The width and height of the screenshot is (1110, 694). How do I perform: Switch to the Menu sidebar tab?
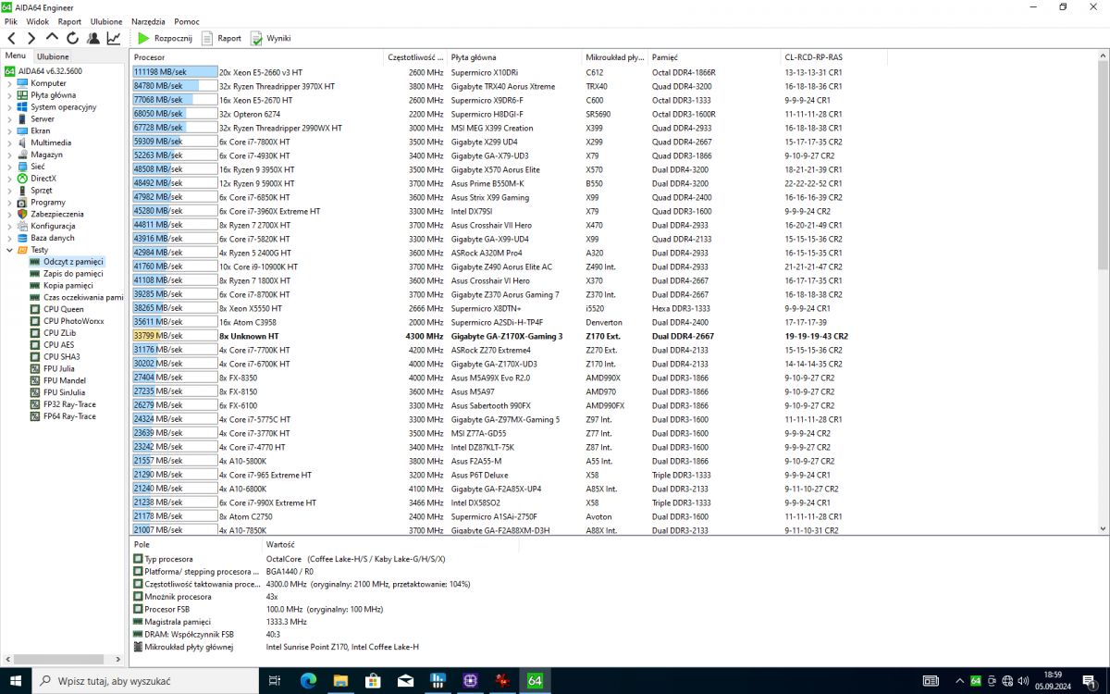pyautogui.click(x=16, y=56)
